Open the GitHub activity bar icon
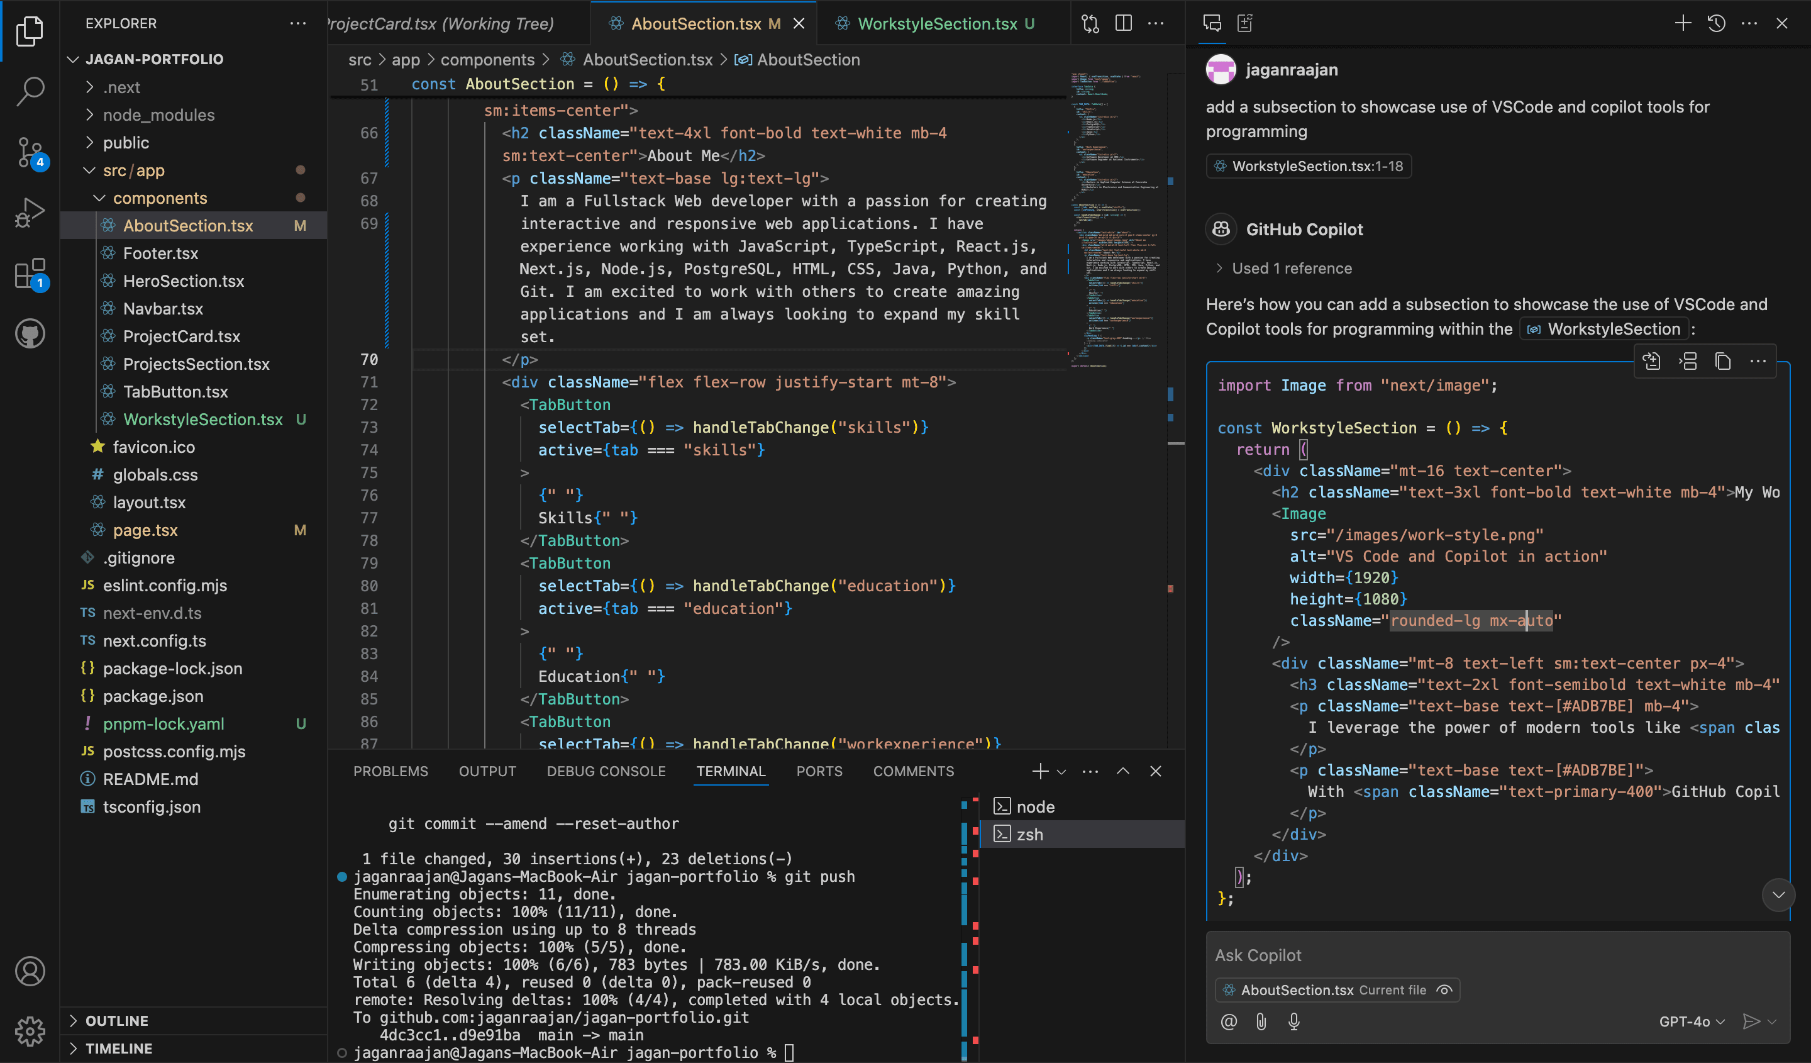This screenshot has height=1063, width=1811. pyautogui.click(x=30, y=333)
